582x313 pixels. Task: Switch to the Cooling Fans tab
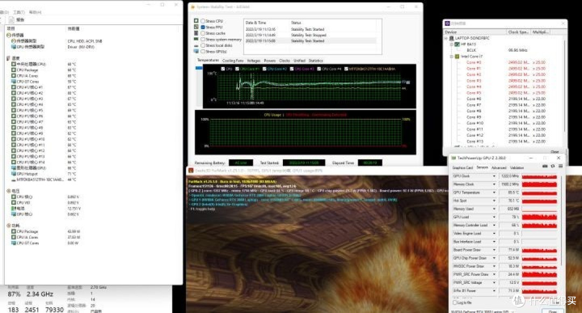(233, 60)
